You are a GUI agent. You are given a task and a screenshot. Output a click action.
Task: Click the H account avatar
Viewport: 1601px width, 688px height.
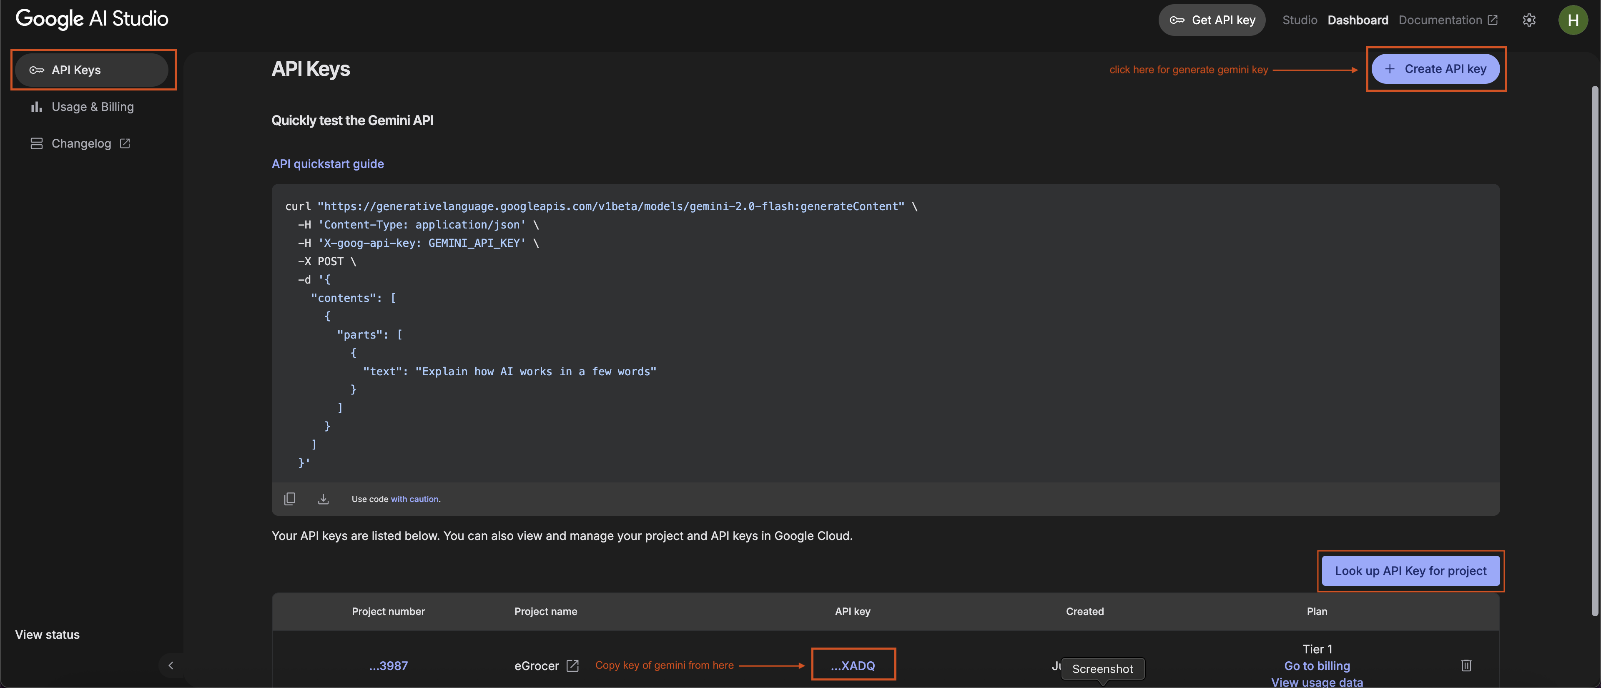point(1572,20)
